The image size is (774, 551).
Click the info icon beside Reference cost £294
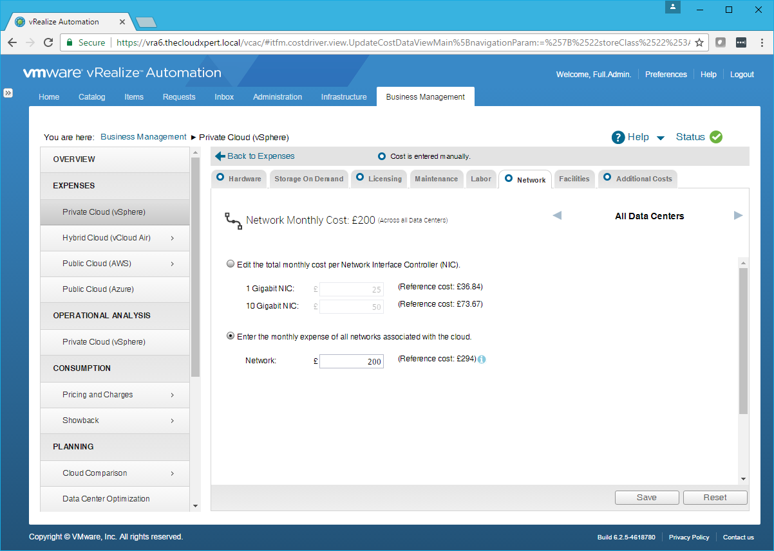point(482,359)
